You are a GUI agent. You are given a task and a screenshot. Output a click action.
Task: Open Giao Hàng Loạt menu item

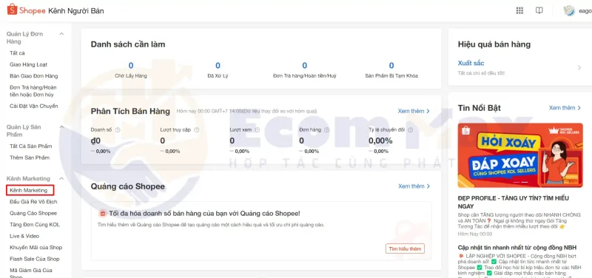[x=28, y=64]
